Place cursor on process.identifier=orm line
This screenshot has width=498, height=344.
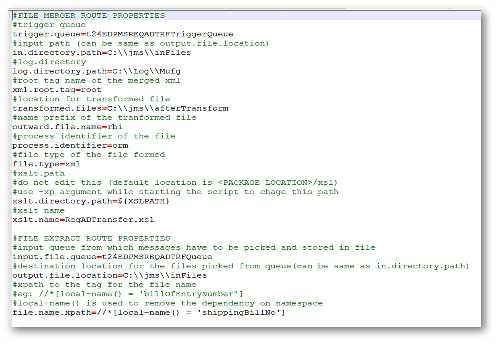(70, 145)
